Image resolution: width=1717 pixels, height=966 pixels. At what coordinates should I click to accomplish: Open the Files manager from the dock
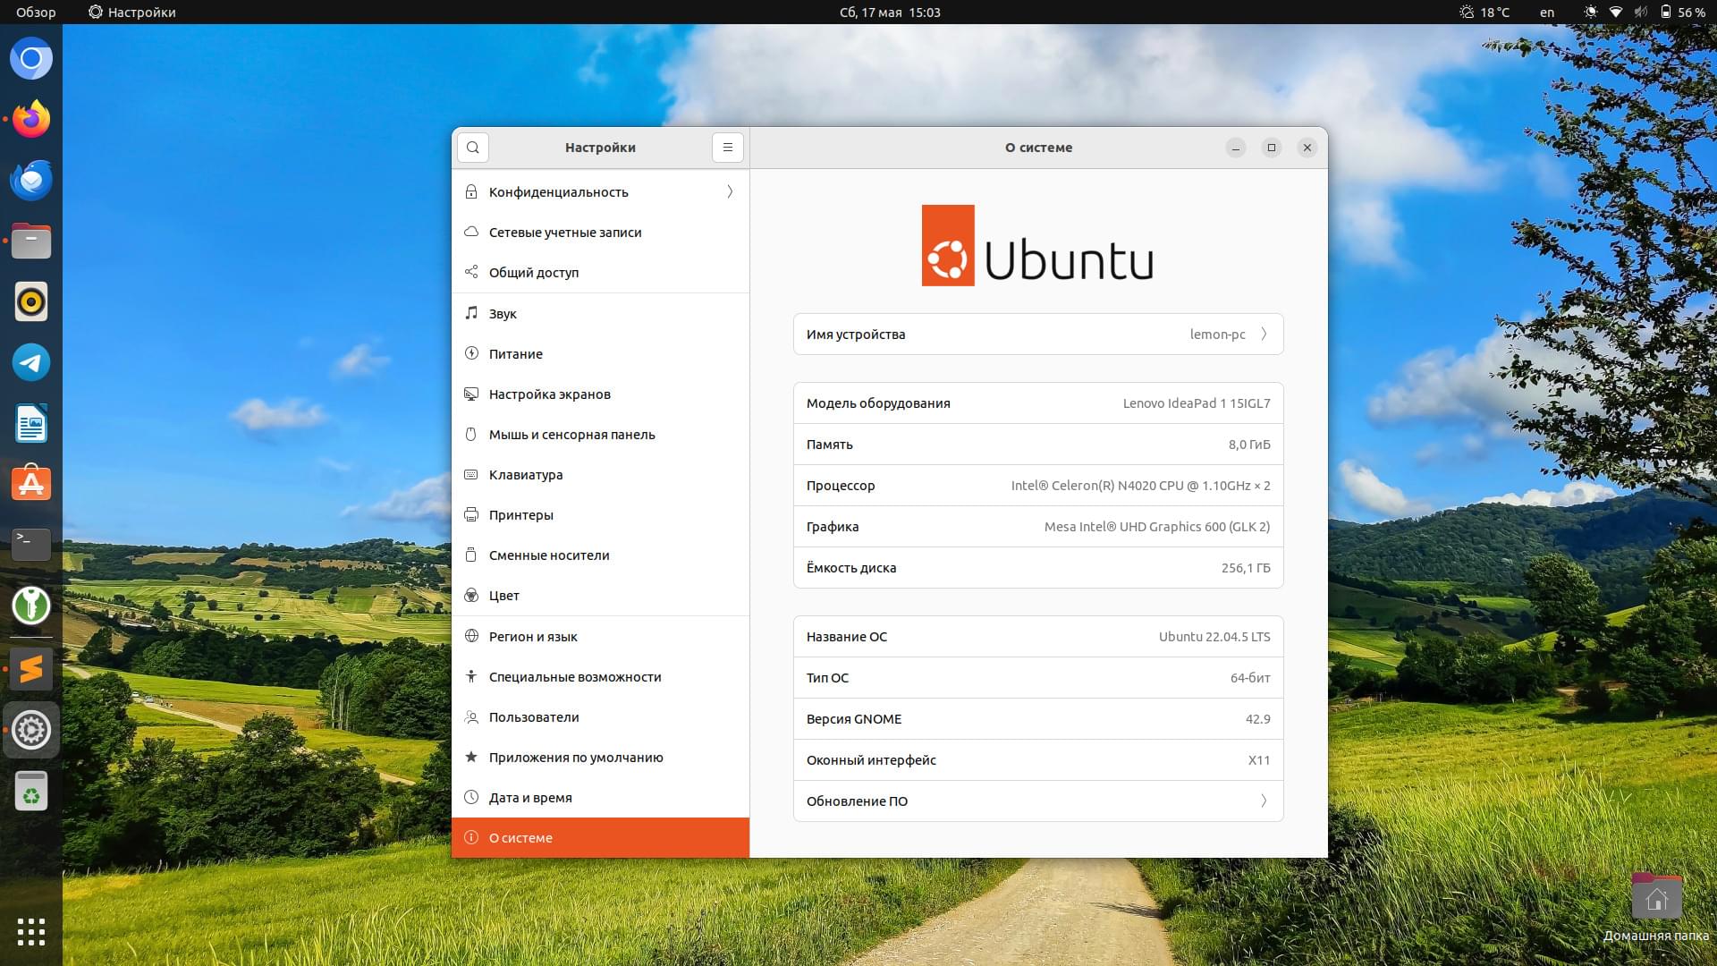pyautogui.click(x=31, y=241)
